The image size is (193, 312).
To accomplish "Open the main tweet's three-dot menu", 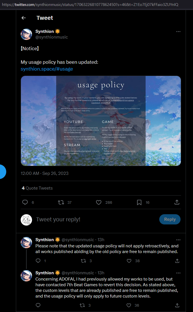I will (x=178, y=31).
